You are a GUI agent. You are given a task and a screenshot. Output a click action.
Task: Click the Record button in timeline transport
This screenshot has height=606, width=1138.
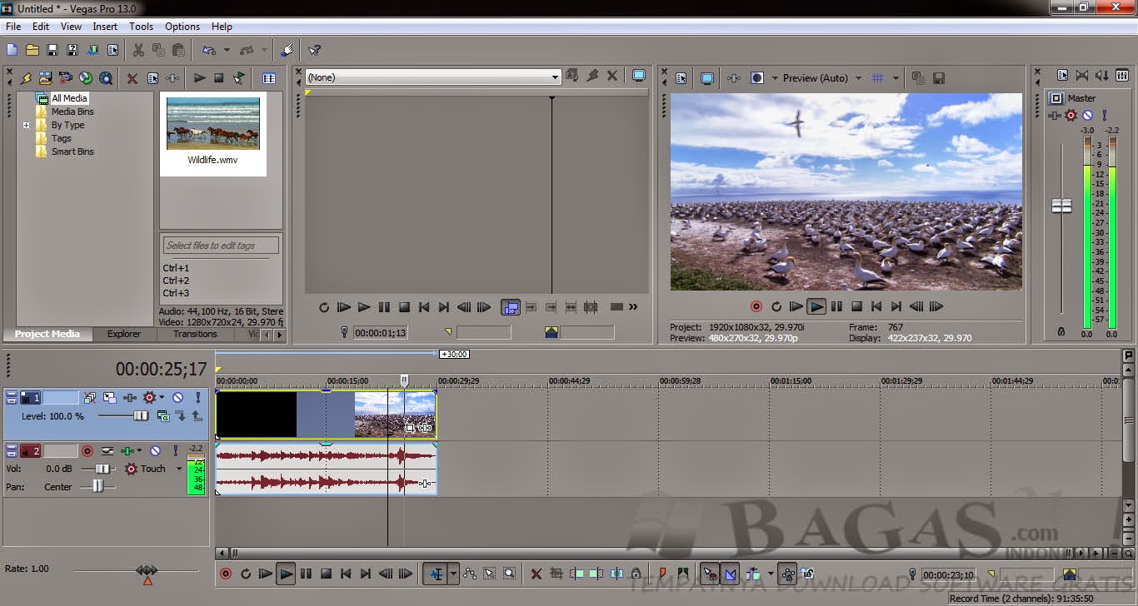[x=226, y=574]
